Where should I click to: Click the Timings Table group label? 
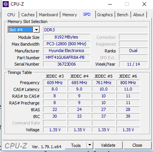pos(20,72)
